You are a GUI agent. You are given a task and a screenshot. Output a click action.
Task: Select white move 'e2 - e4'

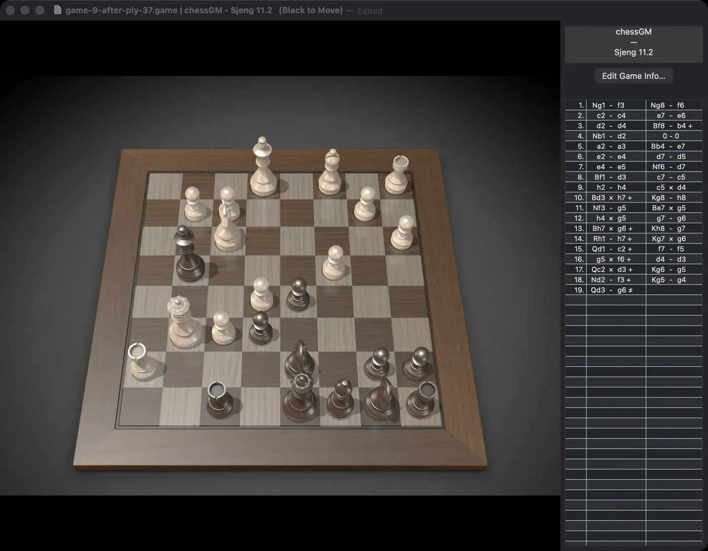click(616, 157)
